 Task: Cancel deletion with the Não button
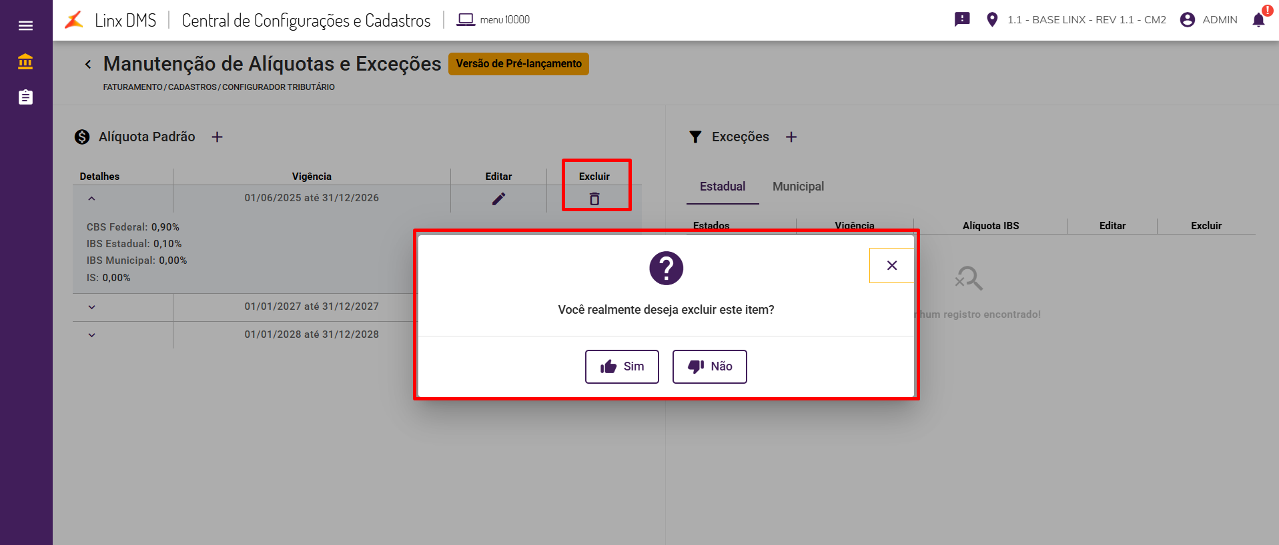pyautogui.click(x=709, y=366)
